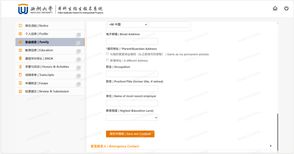Image resolution: width=294 pixels, height=154 pixels.
Task: Open the 教育信息 | Education section
Action: [x=50, y=50]
